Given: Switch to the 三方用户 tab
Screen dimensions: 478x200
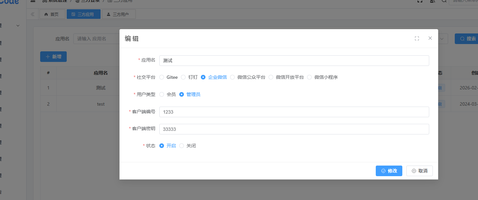Looking at the screenshot, I should 118,14.
